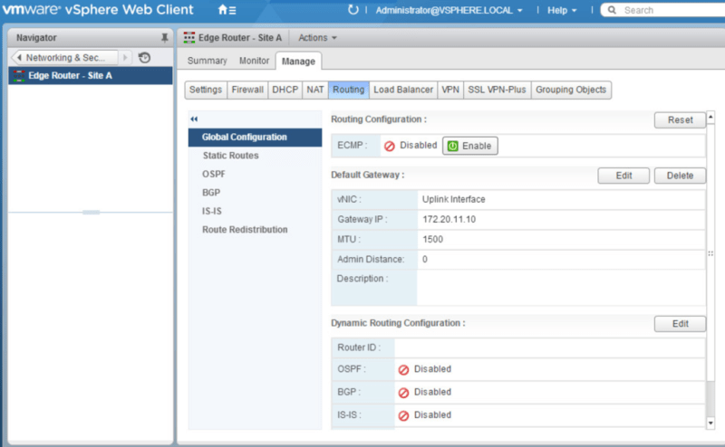The width and height of the screenshot is (725, 447).
Task: Open the Help dropdown
Action: [562, 10]
